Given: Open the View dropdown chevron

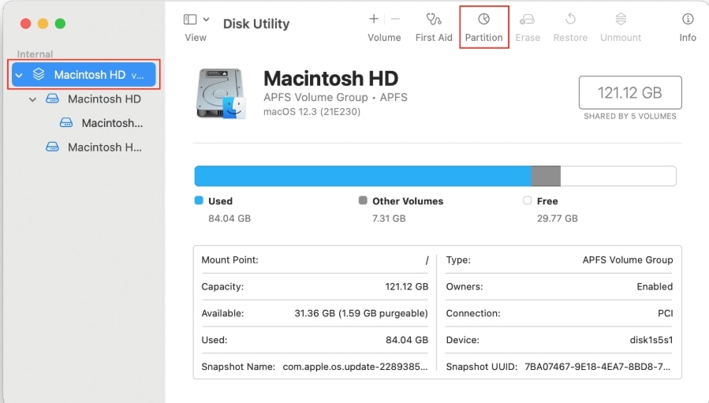Looking at the screenshot, I should (206, 20).
